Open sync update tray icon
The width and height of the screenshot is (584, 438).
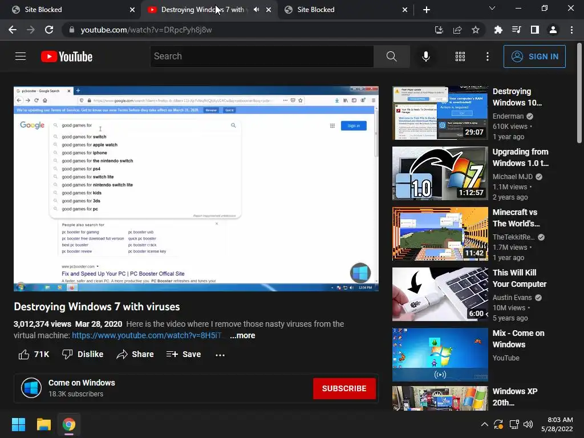pyautogui.click(x=498, y=424)
